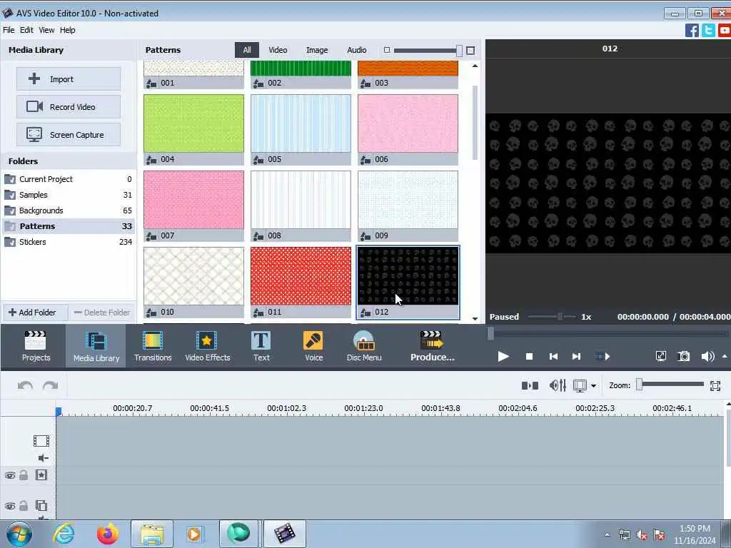Open the Edit menu

[x=26, y=30]
